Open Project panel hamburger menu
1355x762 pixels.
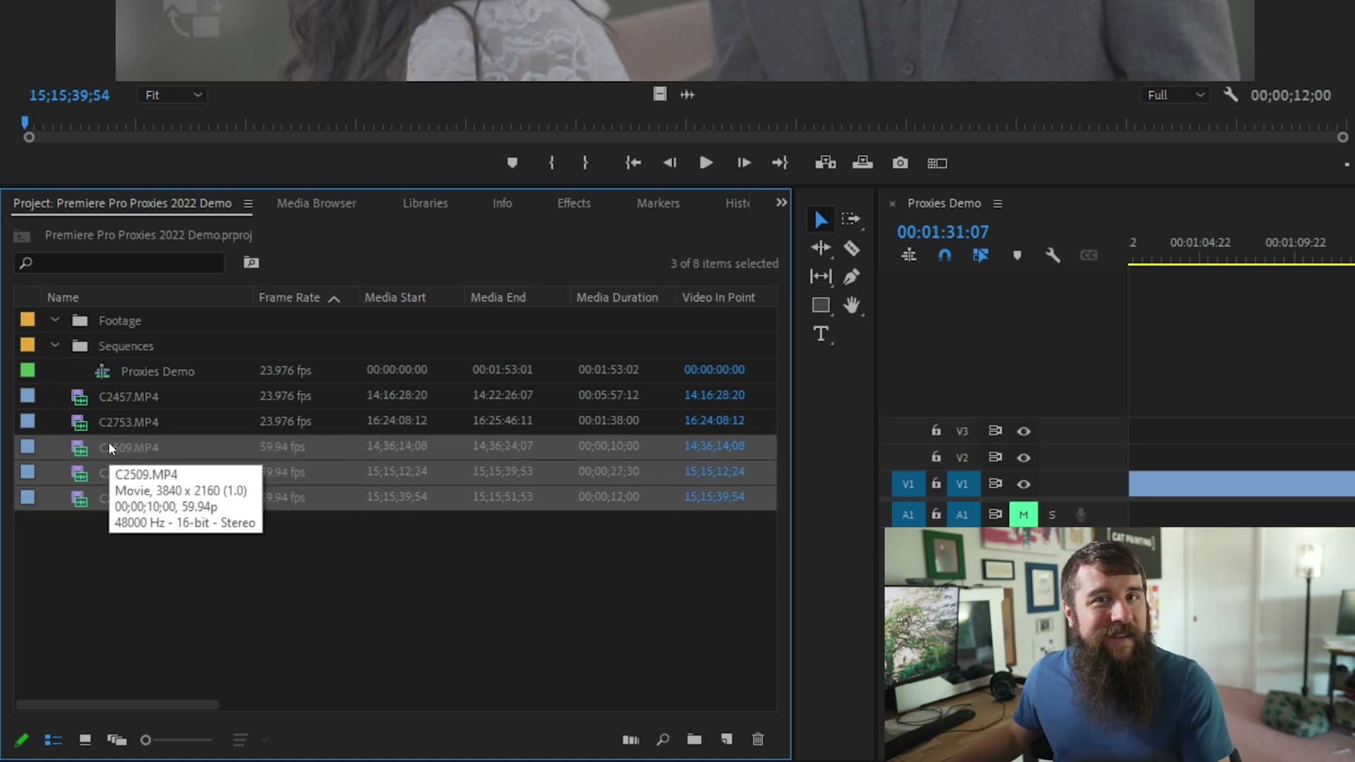[248, 204]
